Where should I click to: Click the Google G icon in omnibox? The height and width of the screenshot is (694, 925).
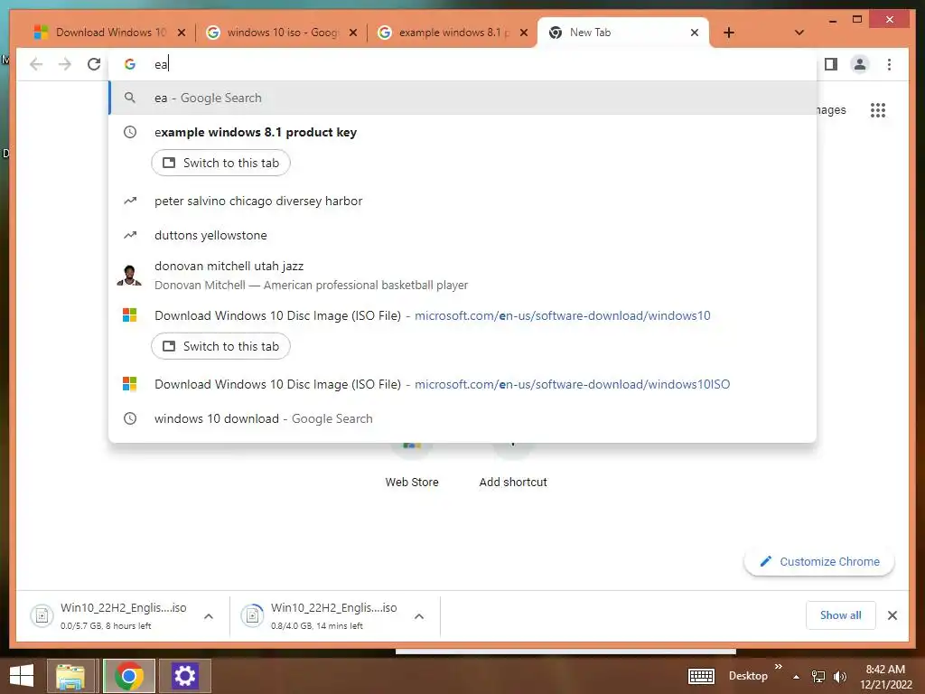(130, 64)
